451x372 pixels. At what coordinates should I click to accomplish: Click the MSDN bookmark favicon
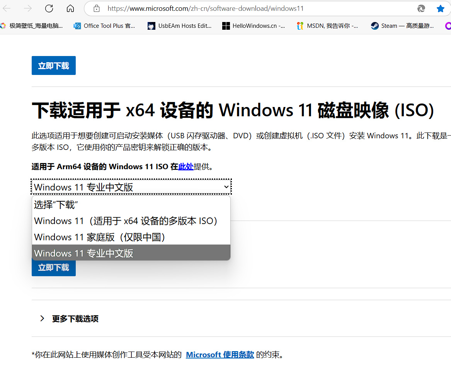pos(300,26)
